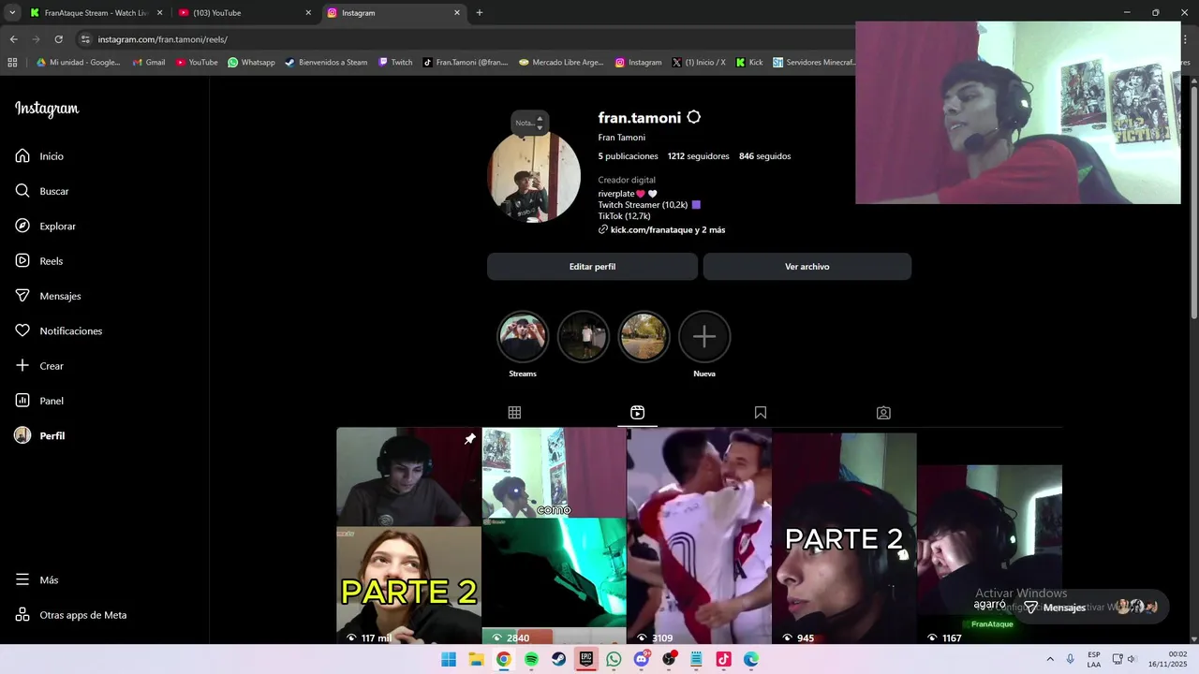View the 1212 seguidores list
Viewport: 1199px width, 674px height.
tap(698, 156)
